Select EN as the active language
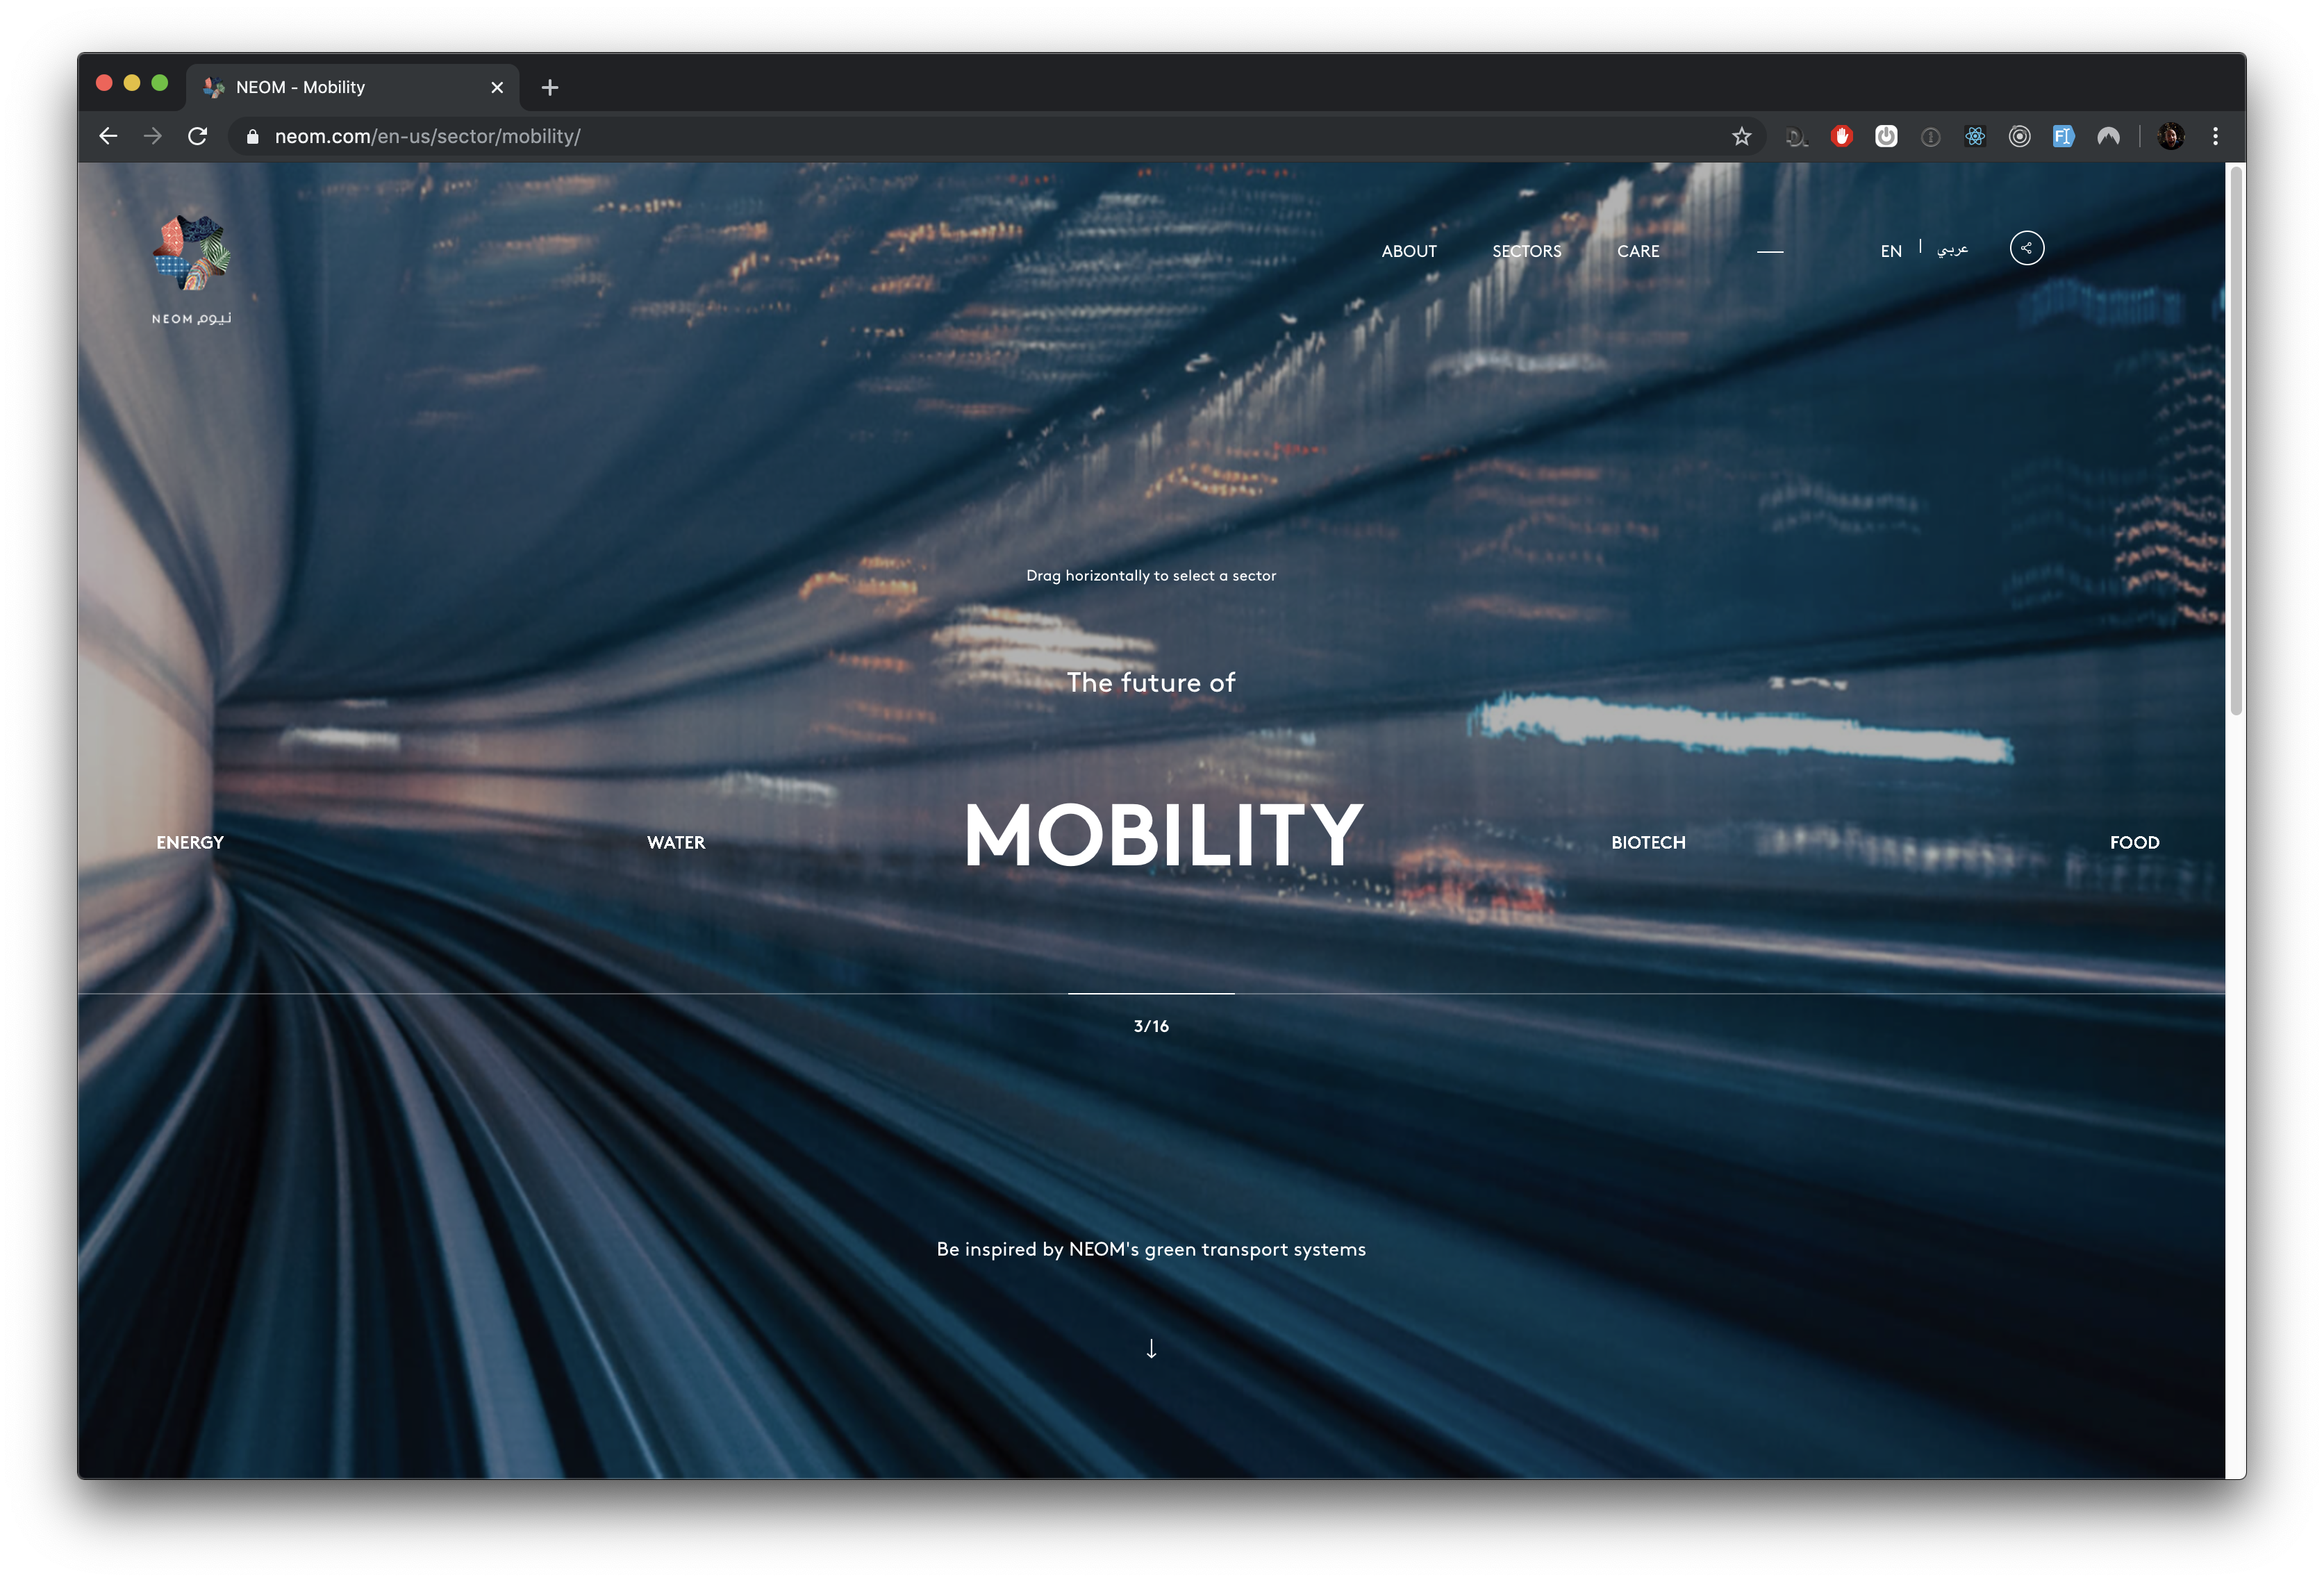Screen dimensions: 2324x1582 click(x=1890, y=251)
